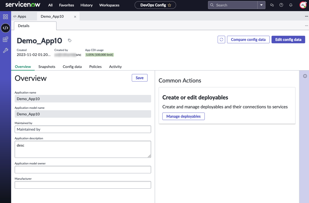Select the code apps icon in sidebar
The image size is (309, 203).
click(5, 28)
